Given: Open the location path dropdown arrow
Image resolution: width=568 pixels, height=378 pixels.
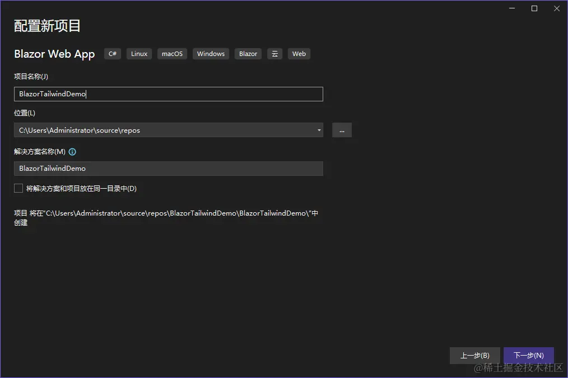Looking at the screenshot, I should tap(319, 130).
